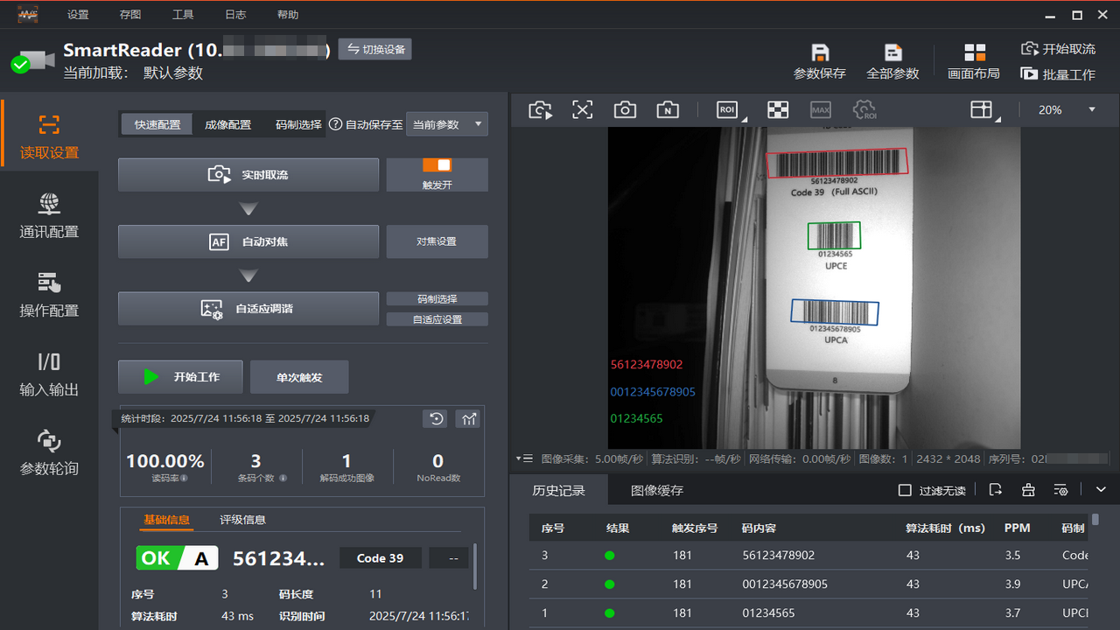1120x630 pixels.
Task: Click the checkerboard calibration icon
Action: [778, 109]
